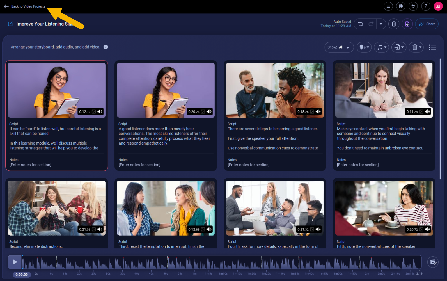
Task: Click 'Fifth, note the non-verbal cues' script
Action: pyautogui.click(x=376, y=246)
